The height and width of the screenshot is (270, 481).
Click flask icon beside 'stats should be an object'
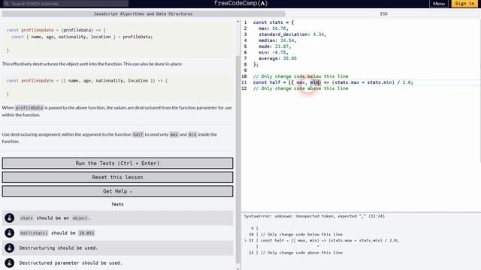(10, 218)
